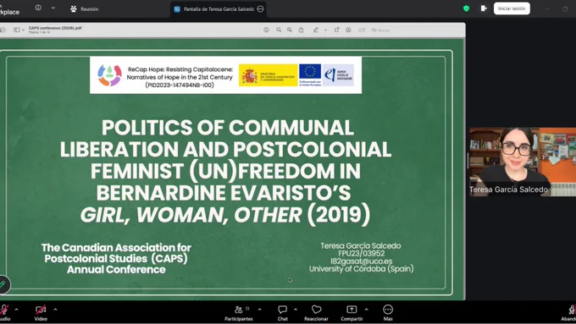This screenshot has width=576, height=324.
Task: Click the participant count 11
Action: tap(247, 309)
